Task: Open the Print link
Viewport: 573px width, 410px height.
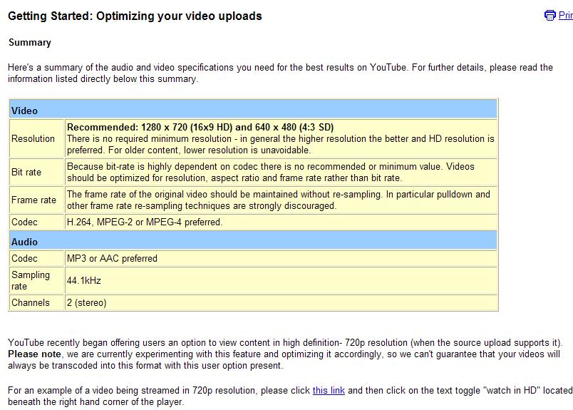Action: coord(565,16)
